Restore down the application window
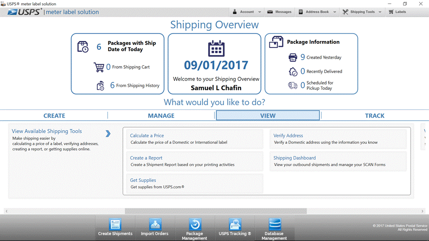Screen dimensions: 429x241 coord(405,4)
